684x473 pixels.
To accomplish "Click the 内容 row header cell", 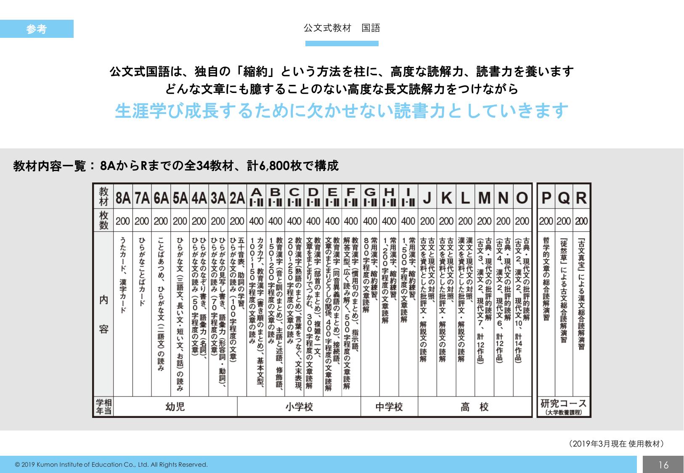I will (103, 314).
